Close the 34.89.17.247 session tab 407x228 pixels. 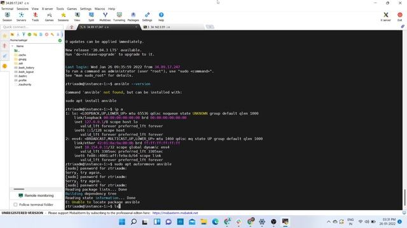pyautogui.click(x=136, y=27)
